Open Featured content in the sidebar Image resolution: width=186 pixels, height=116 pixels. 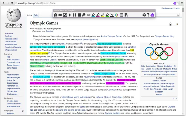point(11,39)
